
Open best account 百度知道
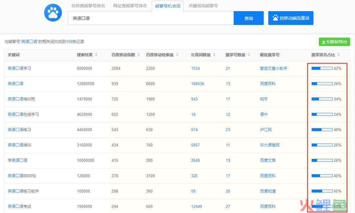pyautogui.click(x=268, y=191)
